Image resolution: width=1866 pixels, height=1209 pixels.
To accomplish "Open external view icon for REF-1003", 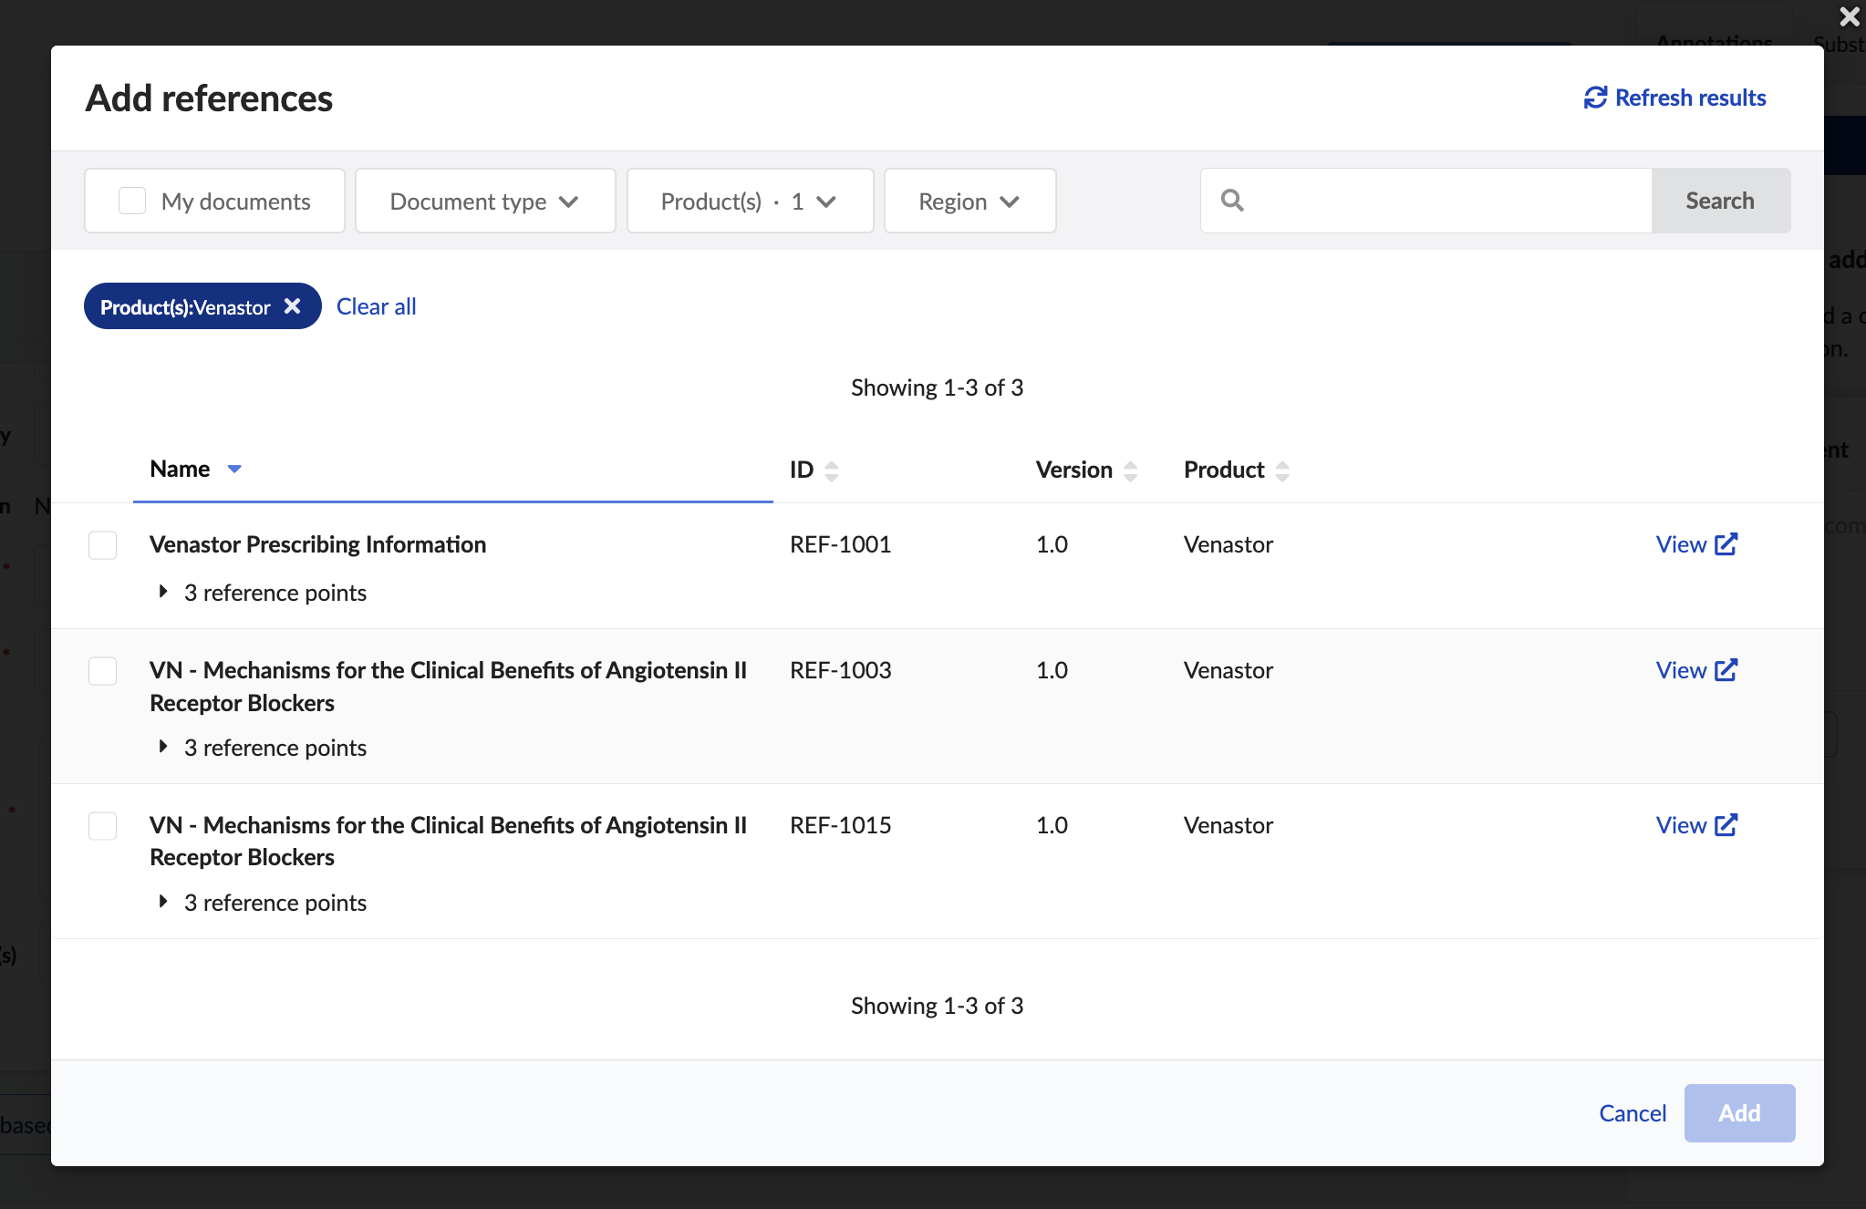I will pos(1726,670).
